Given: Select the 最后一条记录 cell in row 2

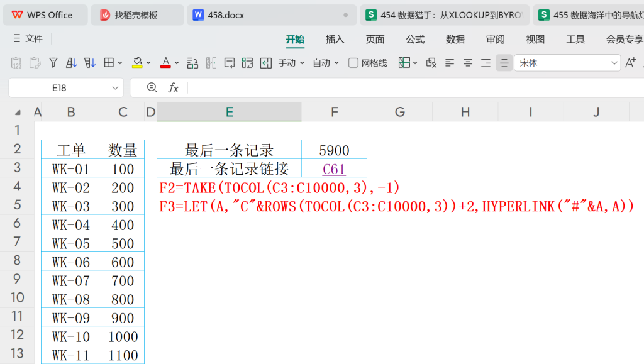Looking at the screenshot, I should 229,150.
